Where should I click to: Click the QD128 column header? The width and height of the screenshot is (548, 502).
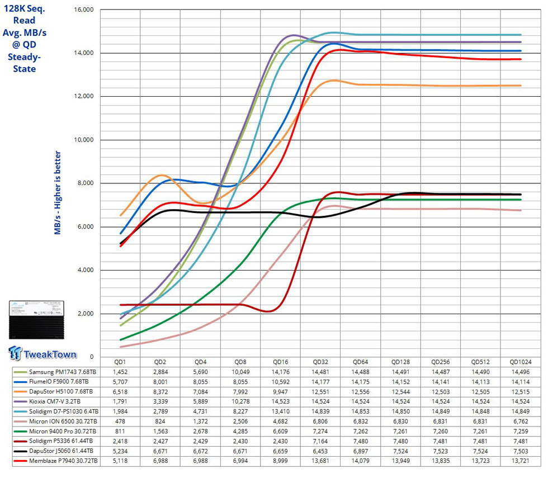click(x=400, y=362)
